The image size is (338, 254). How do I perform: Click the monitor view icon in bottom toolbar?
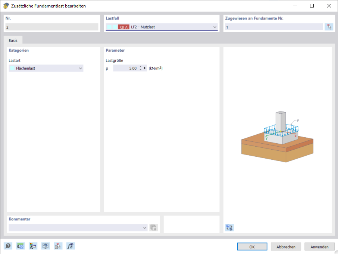(x=46, y=246)
